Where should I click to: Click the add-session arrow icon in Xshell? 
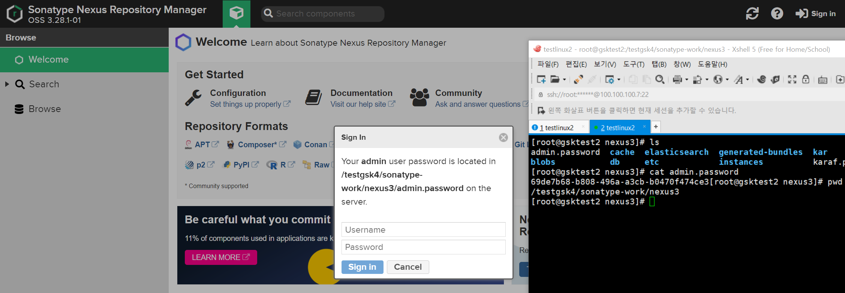tap(541, 111)
